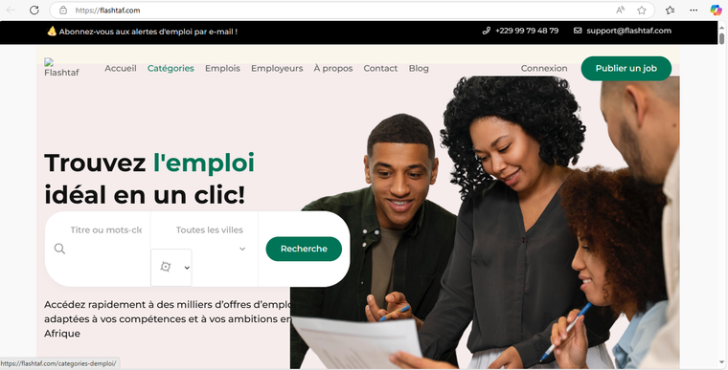Image resolution: width=728 pixels, height=370 pixels.
Task: Open the Employeurs page
Action: [277, 68]
